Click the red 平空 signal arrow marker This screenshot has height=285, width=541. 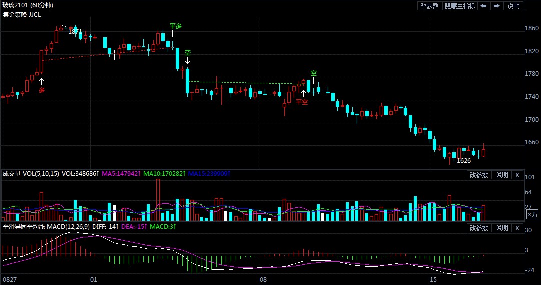tap(303, 93)
